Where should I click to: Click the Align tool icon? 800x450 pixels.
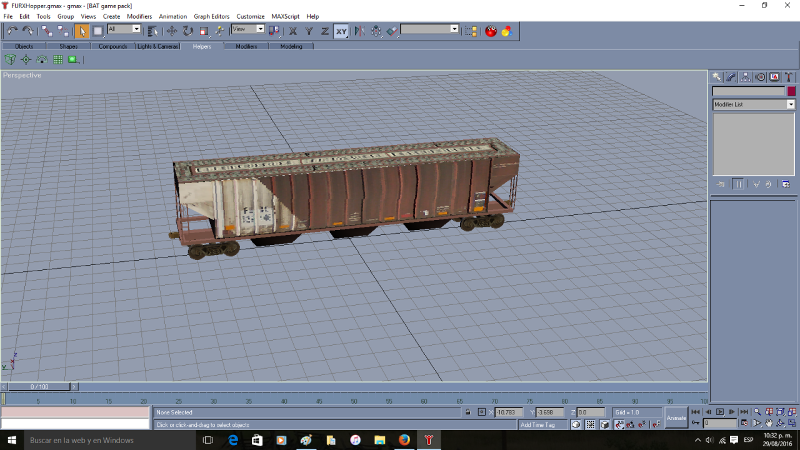(x=392, y=31)
